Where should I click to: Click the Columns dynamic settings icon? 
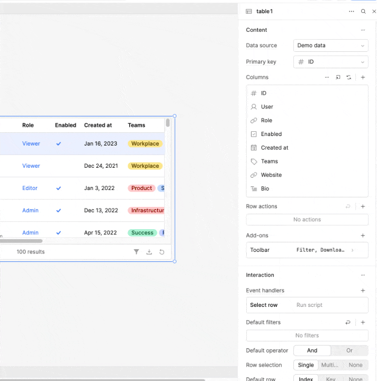[x=338, y=77]
